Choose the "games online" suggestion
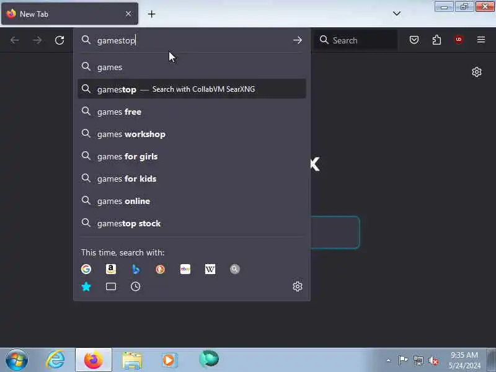This screenshot has height=372, width=496. pos(192,200)
